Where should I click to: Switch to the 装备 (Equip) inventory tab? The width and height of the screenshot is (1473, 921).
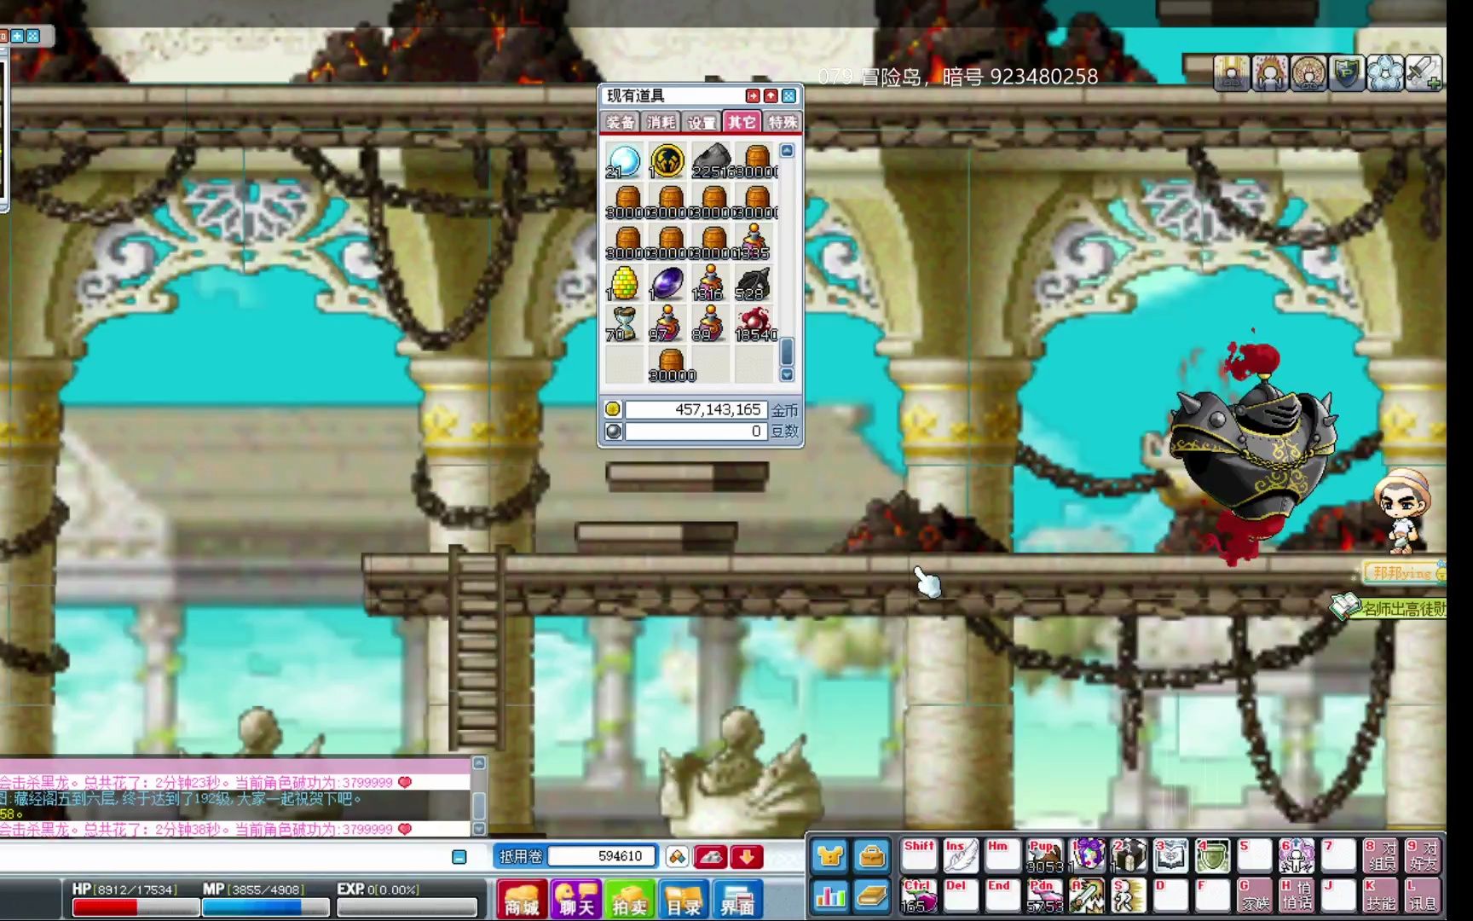point(620,122)
